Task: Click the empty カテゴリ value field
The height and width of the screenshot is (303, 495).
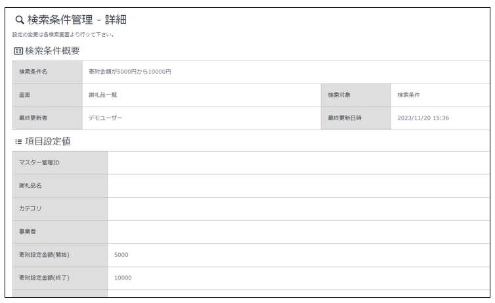Action: [299, 209]
